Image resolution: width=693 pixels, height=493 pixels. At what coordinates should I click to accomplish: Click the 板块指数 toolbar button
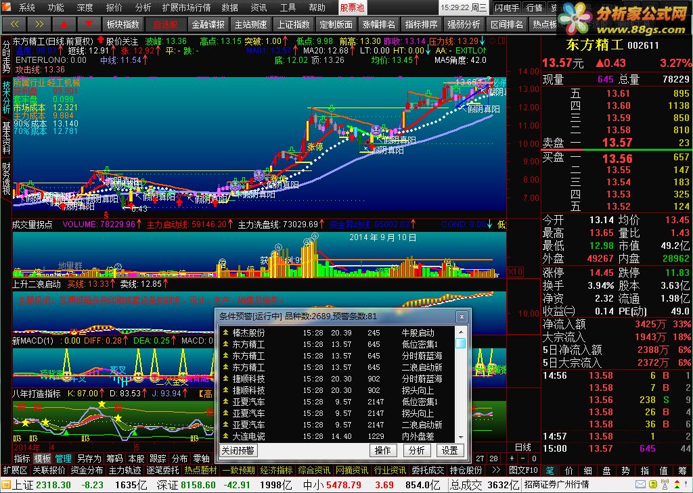click(x=123, y=24)
